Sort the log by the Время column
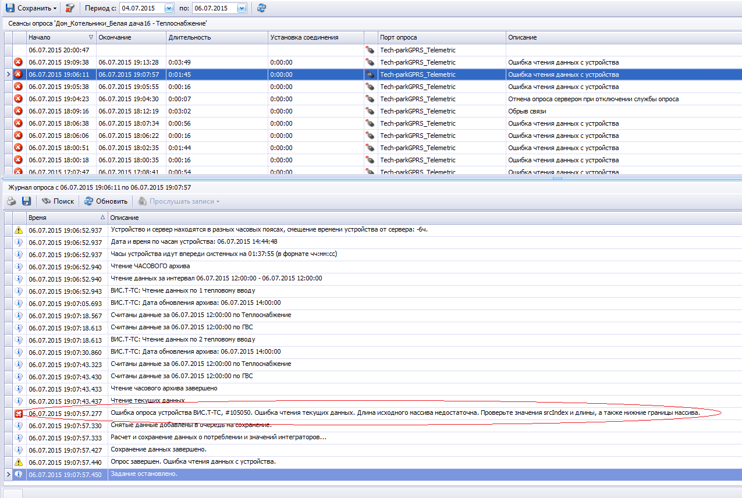The image size is (742, 498). 67,218
